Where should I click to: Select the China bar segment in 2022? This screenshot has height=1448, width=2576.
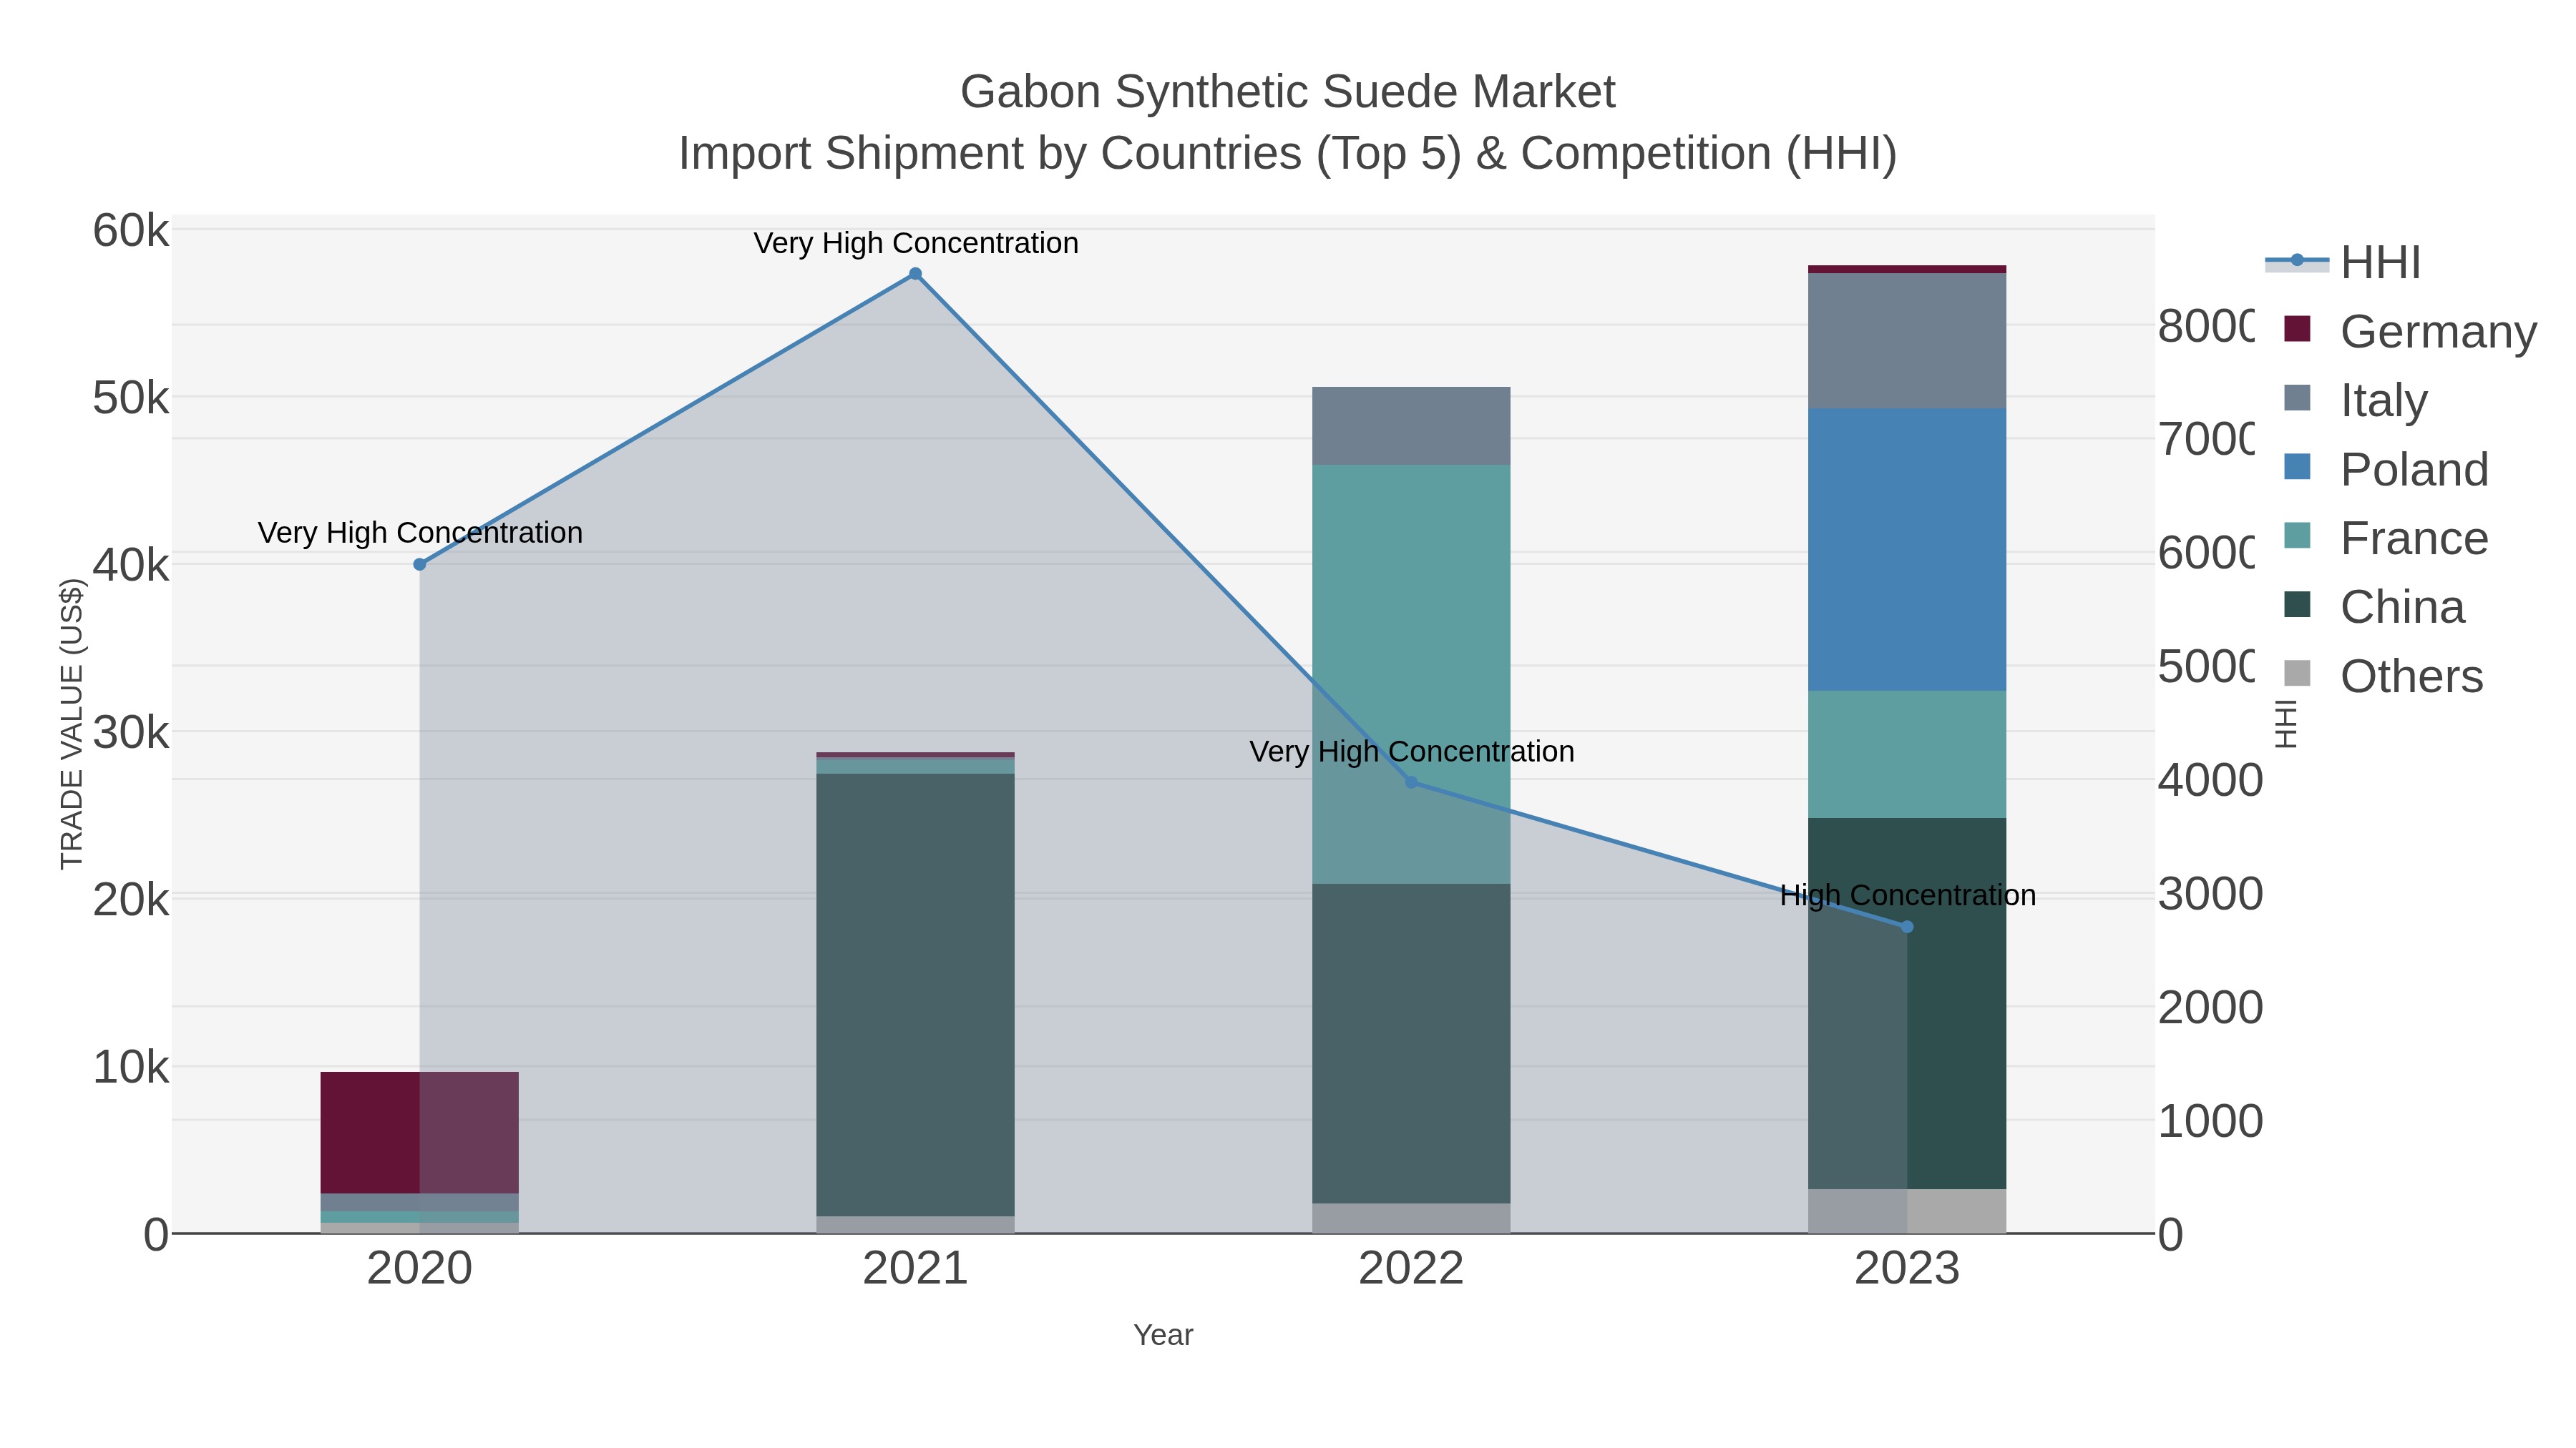point(1411,1044)
